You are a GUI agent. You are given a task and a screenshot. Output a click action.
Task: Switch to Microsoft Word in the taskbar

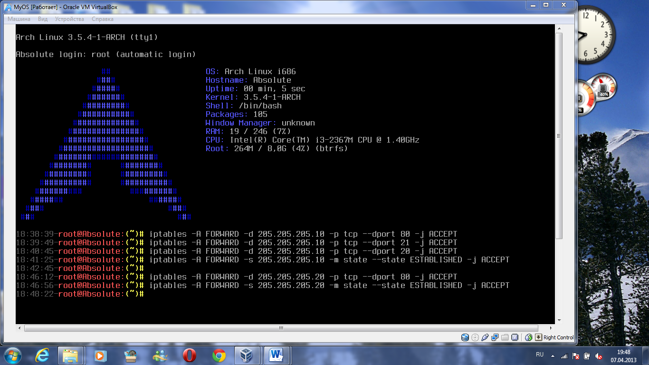pos(277,355)
